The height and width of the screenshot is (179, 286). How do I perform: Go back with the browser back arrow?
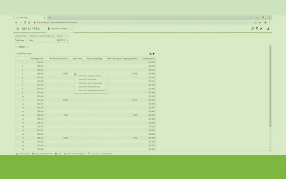[16, 22]
